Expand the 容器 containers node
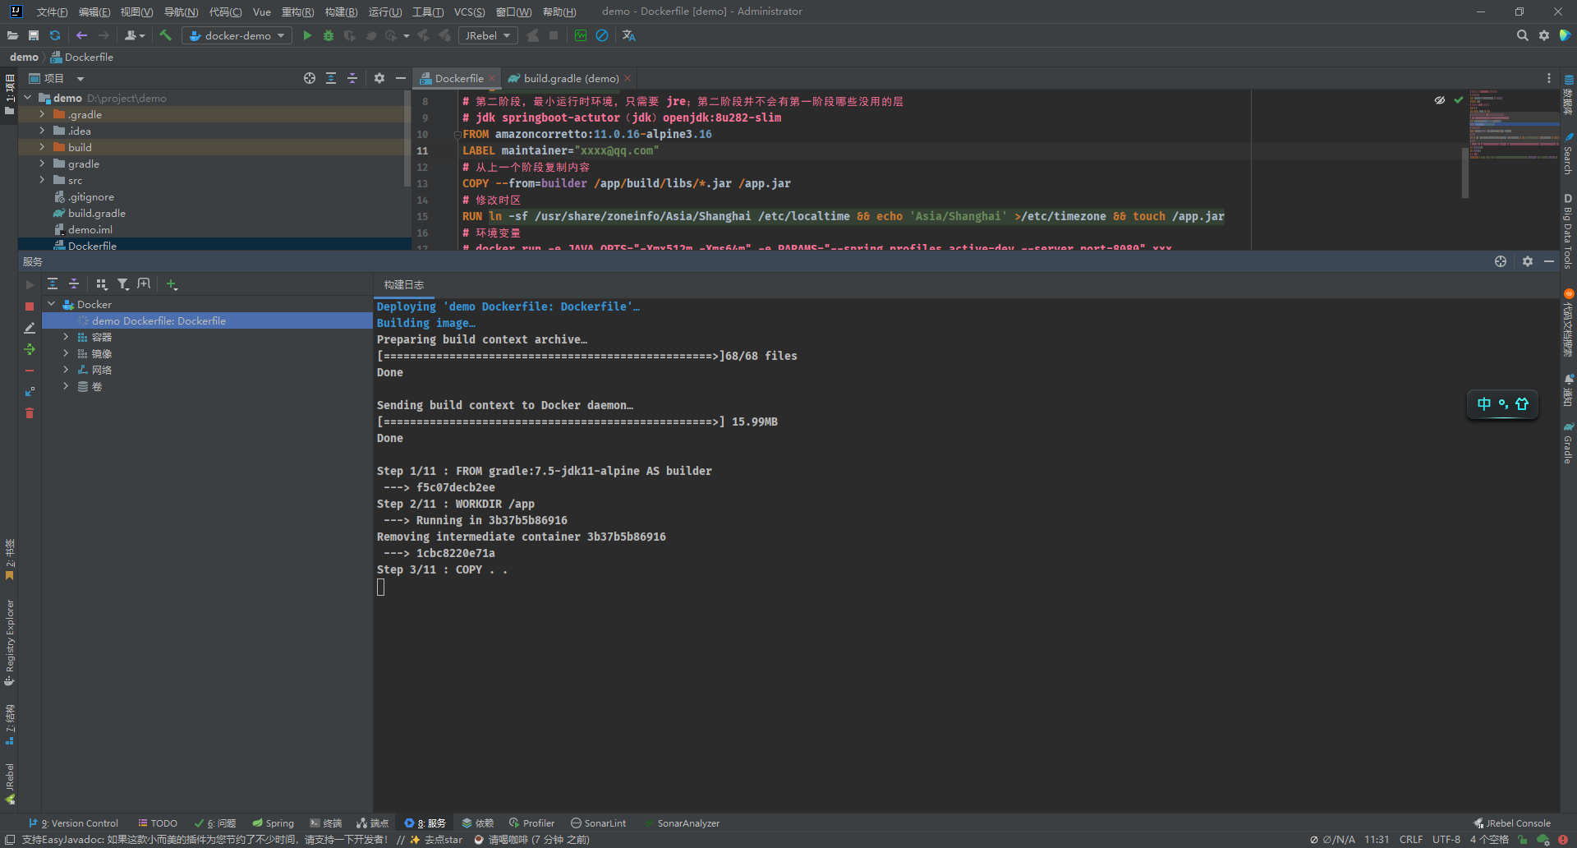This screenshot has height=848, width=1577. click(x=66, y=337)
